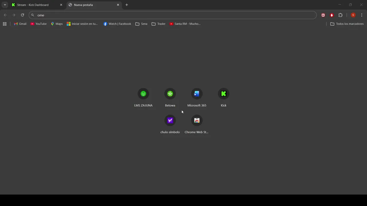
Task: Open the Extensions puzzle icon
Action: [x=340, y=15]
